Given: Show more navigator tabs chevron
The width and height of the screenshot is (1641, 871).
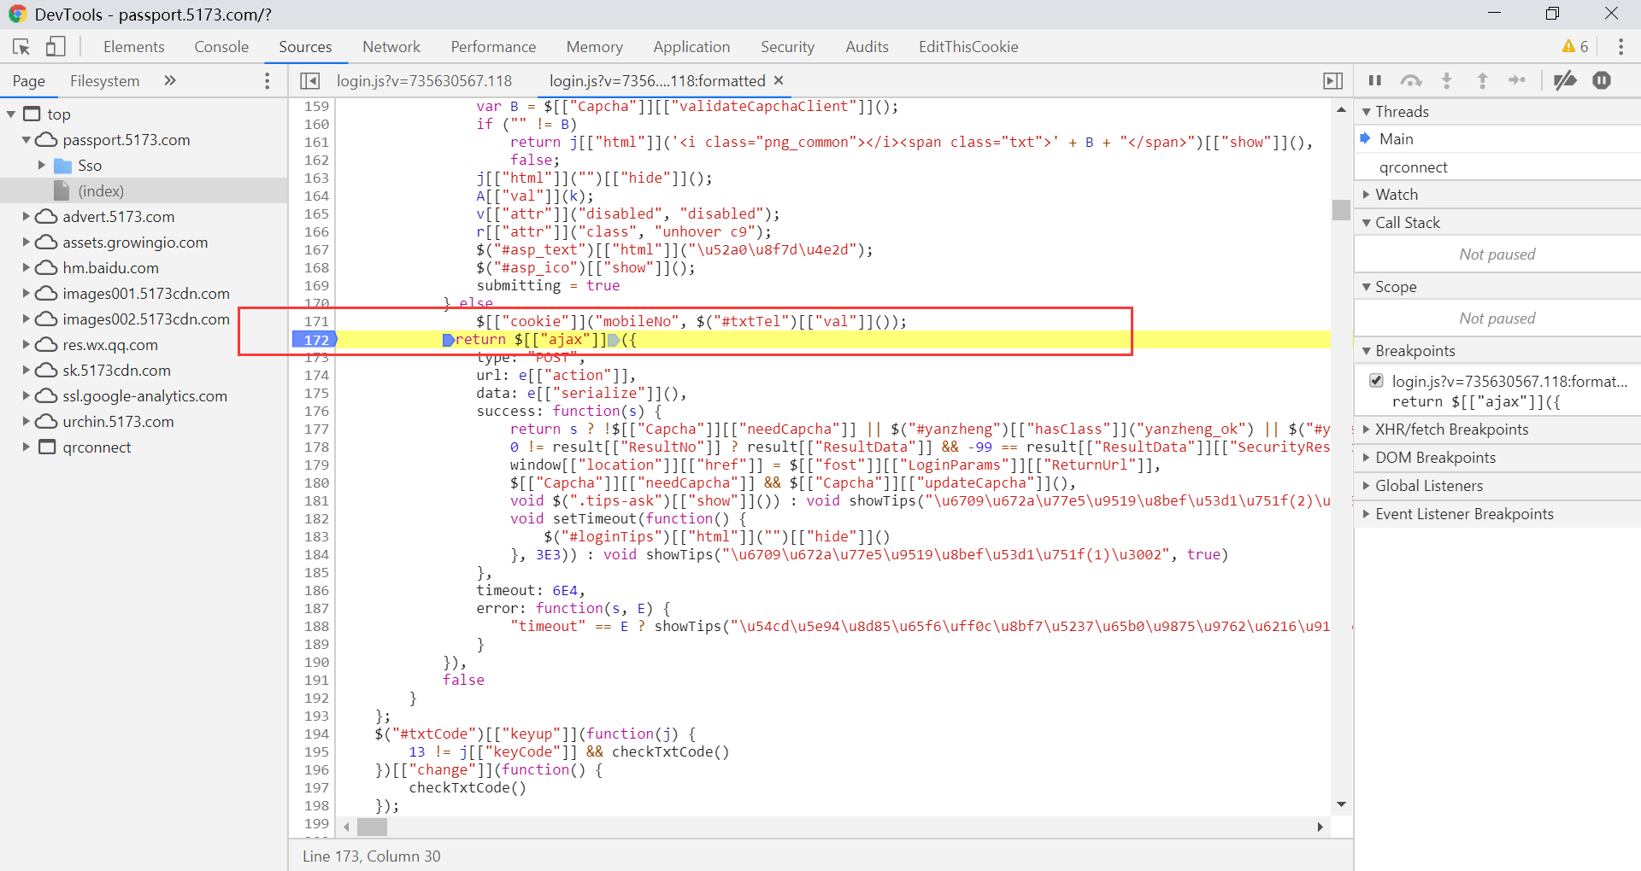Looking at the screenshot, I should click(170, 80).
